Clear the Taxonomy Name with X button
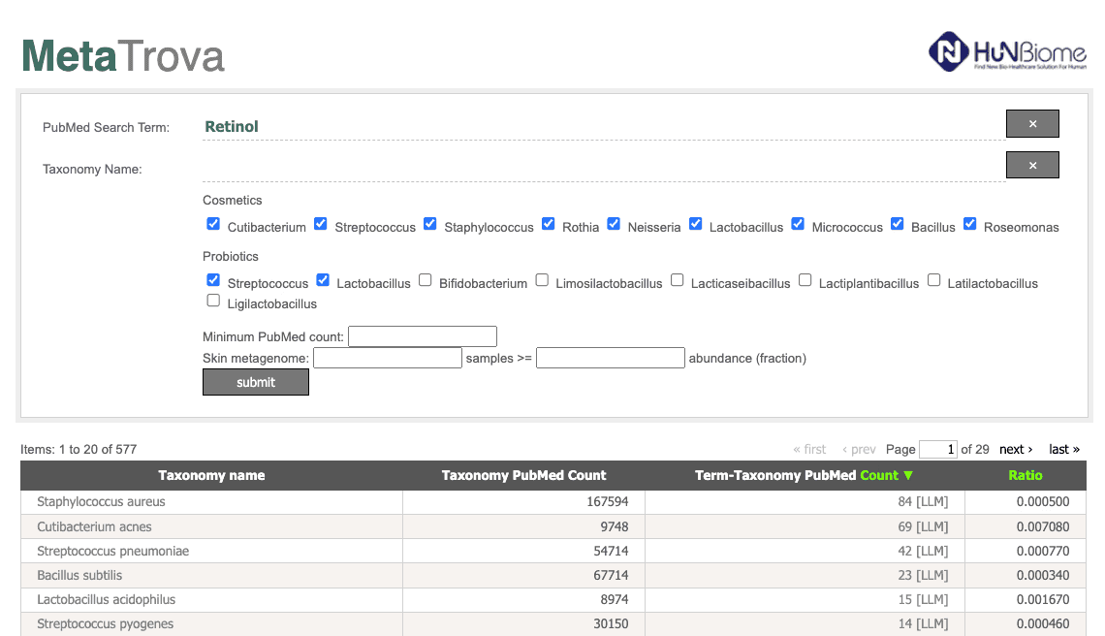 1031,165
